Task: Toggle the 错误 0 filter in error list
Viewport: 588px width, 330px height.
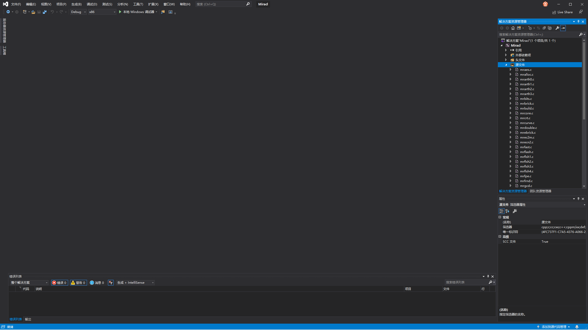Action: point(59,283)
